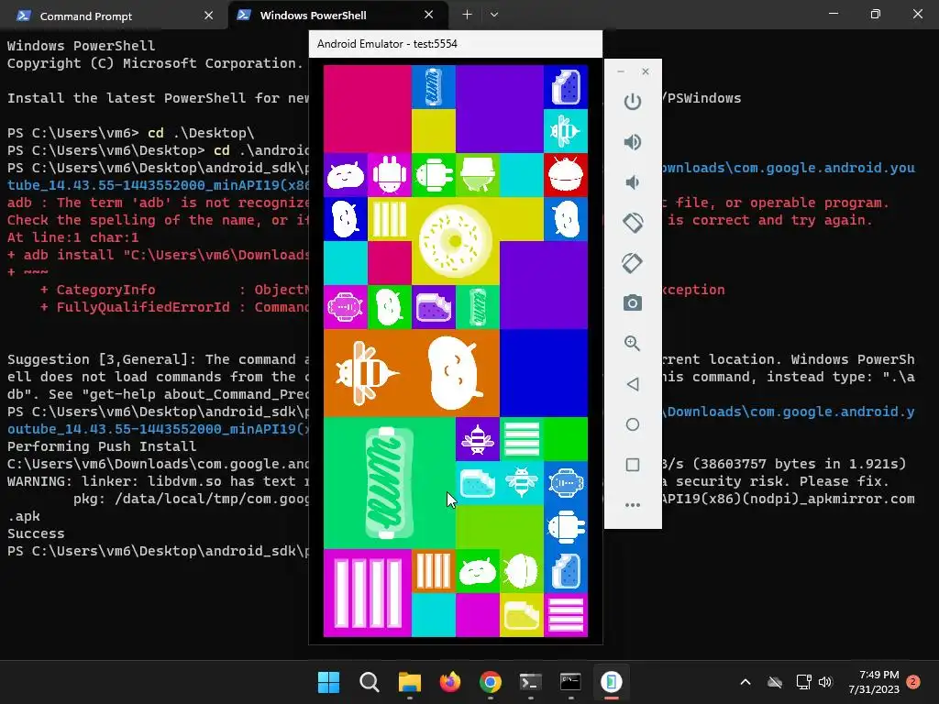Minimize the emulator side toolbar
Viewport: 939px width, 704px height.
(x=621, y=71)
